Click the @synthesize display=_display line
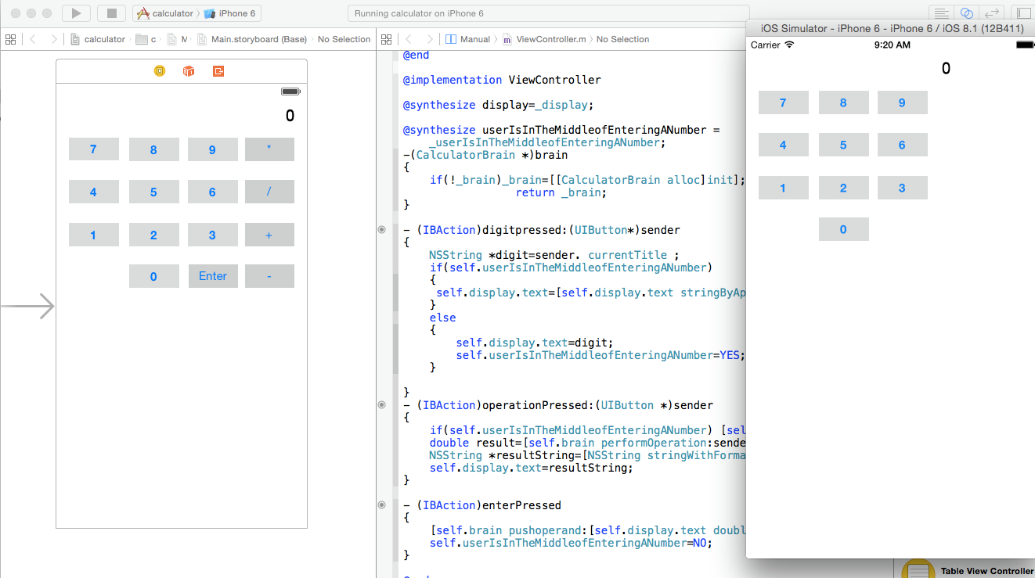This screenshot has width=1035, height=578. coord(499,105)
